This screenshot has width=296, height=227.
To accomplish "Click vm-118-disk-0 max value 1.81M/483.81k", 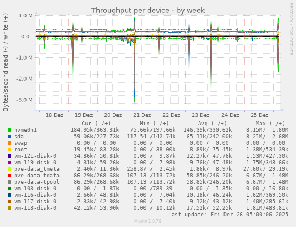I will pyautogui.click(x=267, y=208).
